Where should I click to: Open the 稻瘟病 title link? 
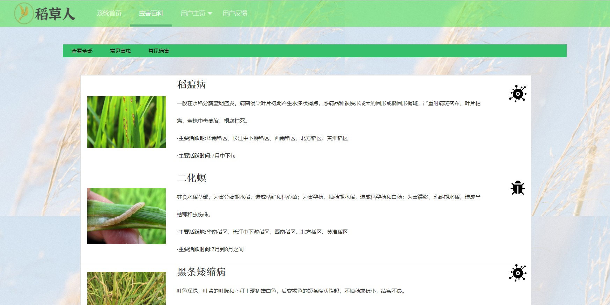[191, 84]
